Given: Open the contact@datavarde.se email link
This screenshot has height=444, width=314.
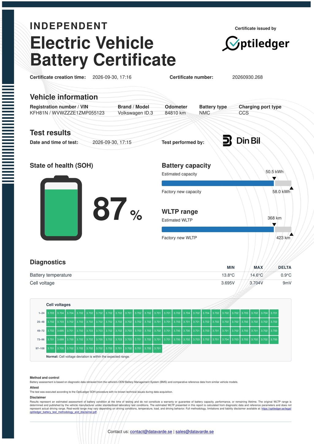Looking at the screenshot, I should click(151, 432).
